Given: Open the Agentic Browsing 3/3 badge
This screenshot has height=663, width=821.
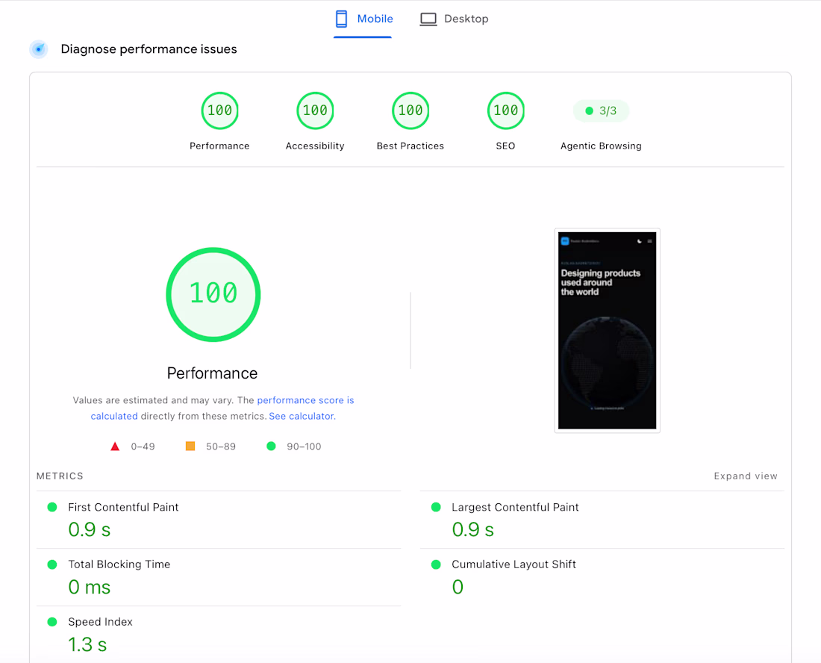Looking at the screenshot, I should [601, 111].
